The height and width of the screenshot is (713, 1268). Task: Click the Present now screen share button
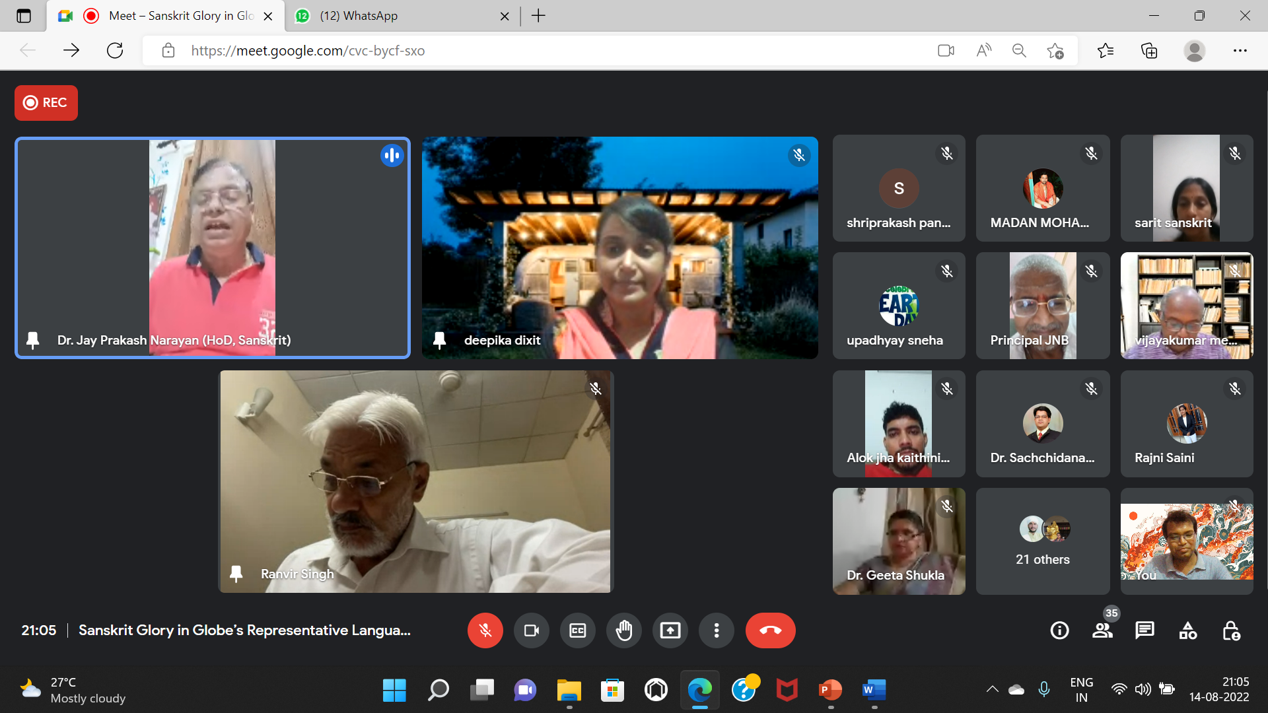tap(670, 630)
